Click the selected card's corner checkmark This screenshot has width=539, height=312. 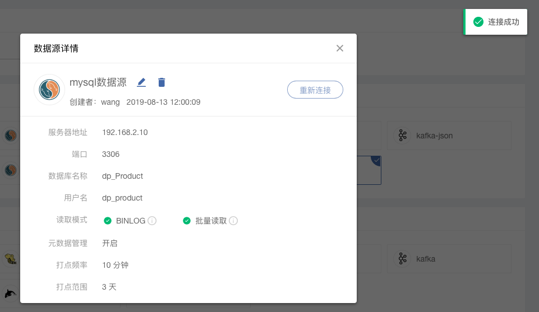point(376,161)
